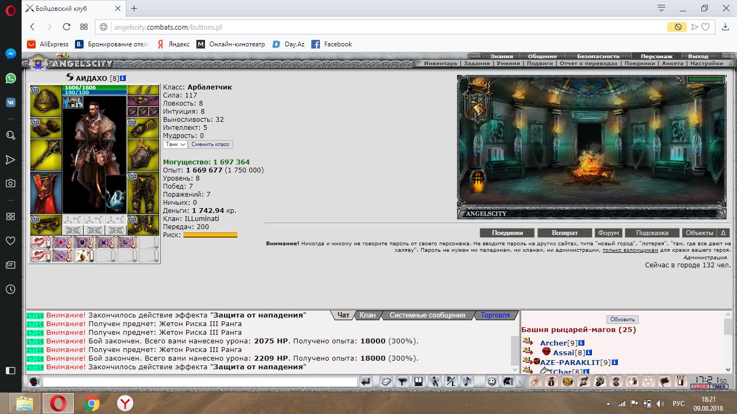Click the Обновить button in players list
The image size is (737, 414).
tap(622, 320)
